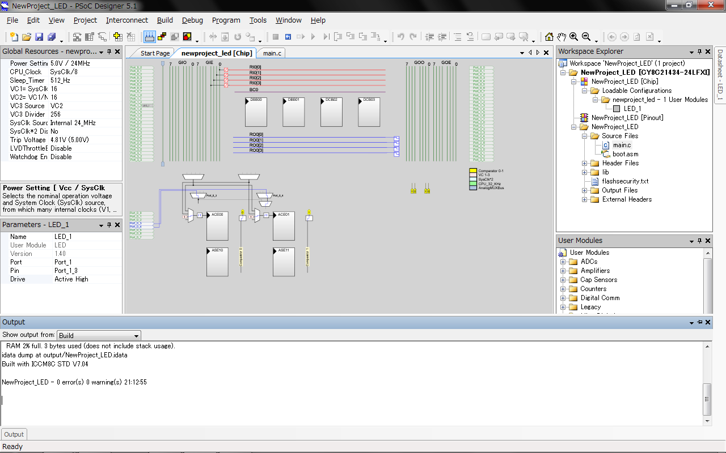Expand the Cap Sensors module category

tap(563, 280)
